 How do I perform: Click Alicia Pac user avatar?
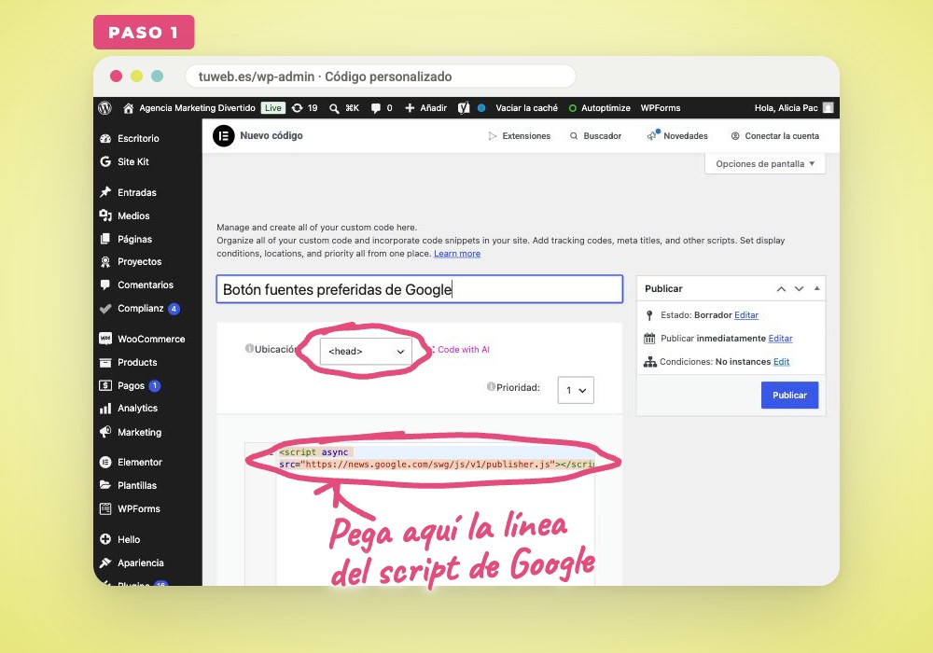pos(828,107)
